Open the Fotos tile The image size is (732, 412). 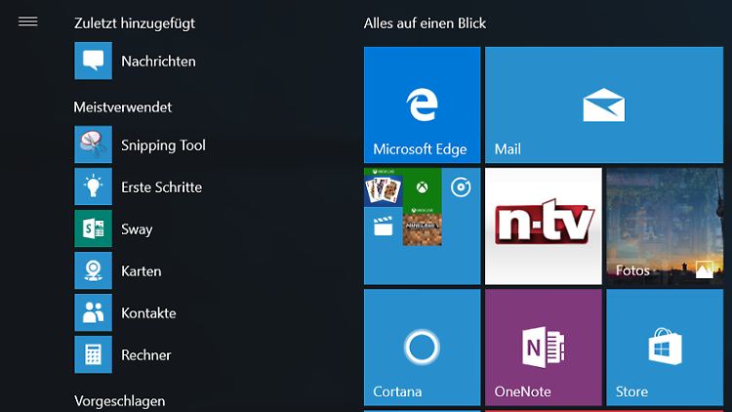click(665, 227)
